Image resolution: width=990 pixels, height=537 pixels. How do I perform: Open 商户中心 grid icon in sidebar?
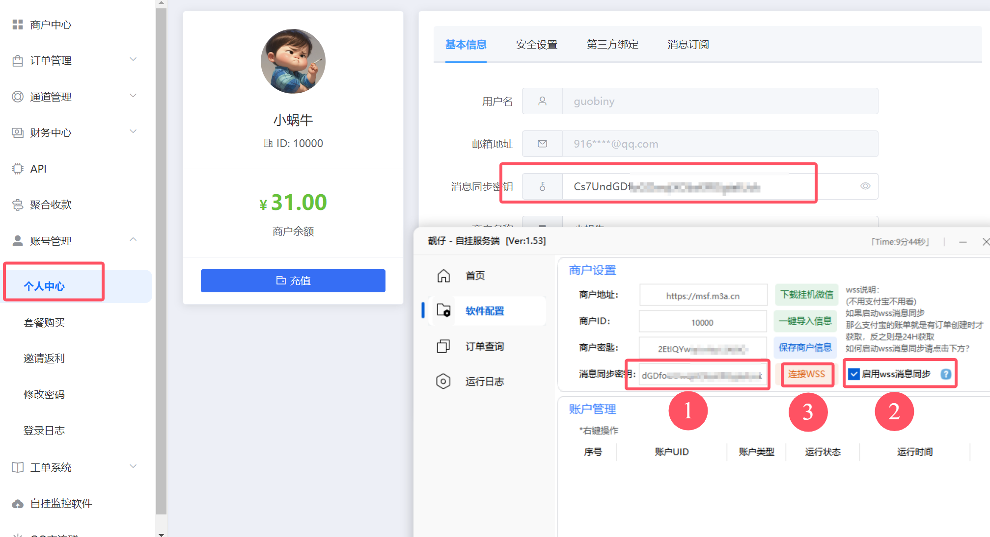pos(18,25)
